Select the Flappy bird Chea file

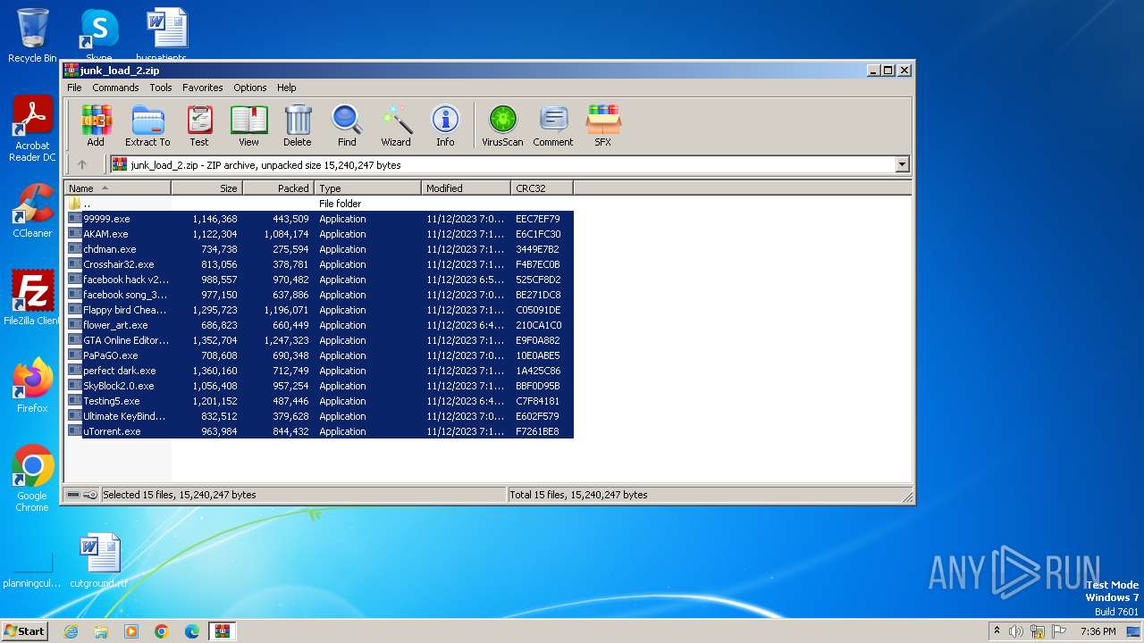pyautogui.click(x=320, y=310)
